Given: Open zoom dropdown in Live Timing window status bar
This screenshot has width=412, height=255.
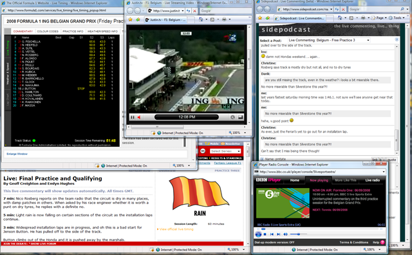Looking at the screenshot, I should (189, 165).
